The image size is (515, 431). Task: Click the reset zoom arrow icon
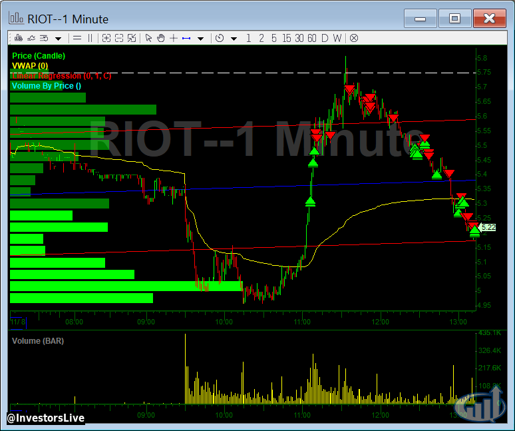click(132, 39)
